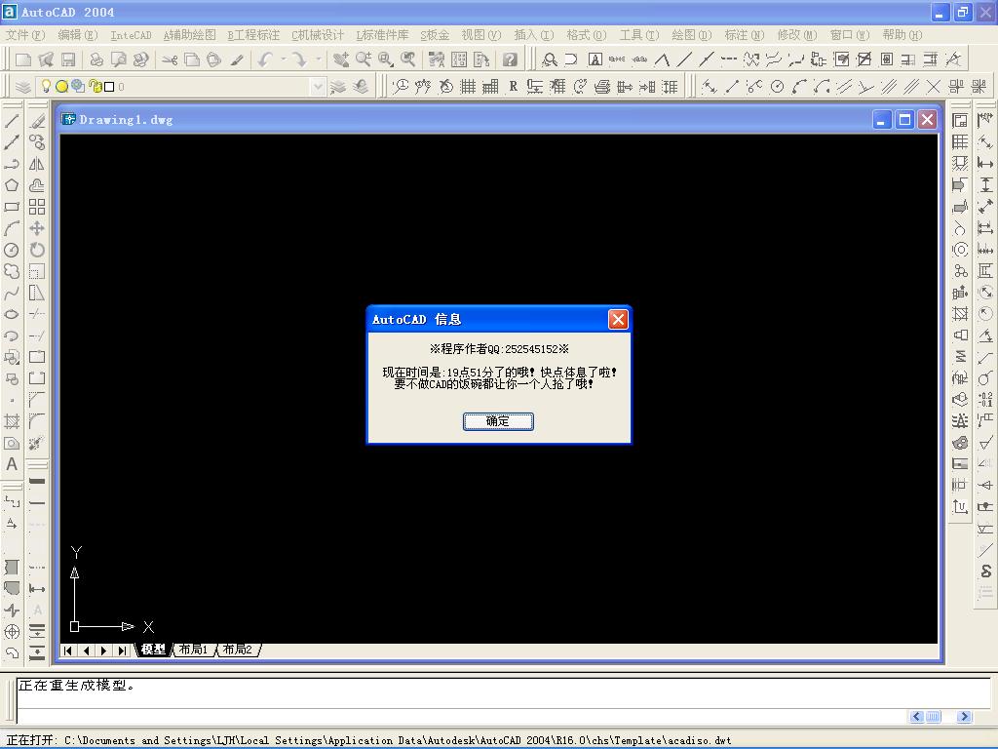Select the Ellipse draw tool
Image resolution: width=998 pixels, height=749 pixels.
pyautogui.click(x=12, y=314)
